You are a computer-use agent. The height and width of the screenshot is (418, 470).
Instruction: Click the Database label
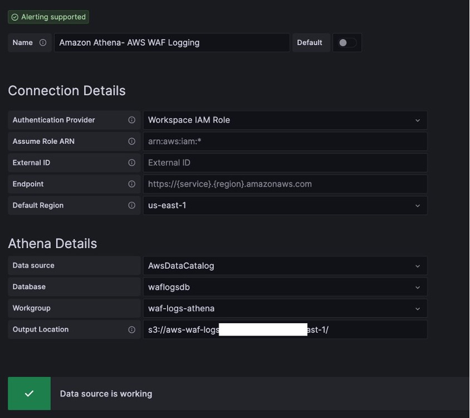[29, 287]
